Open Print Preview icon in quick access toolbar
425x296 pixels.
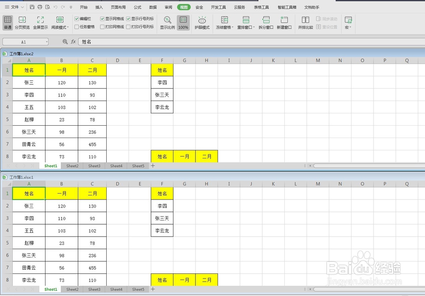(x=48, y=7)
